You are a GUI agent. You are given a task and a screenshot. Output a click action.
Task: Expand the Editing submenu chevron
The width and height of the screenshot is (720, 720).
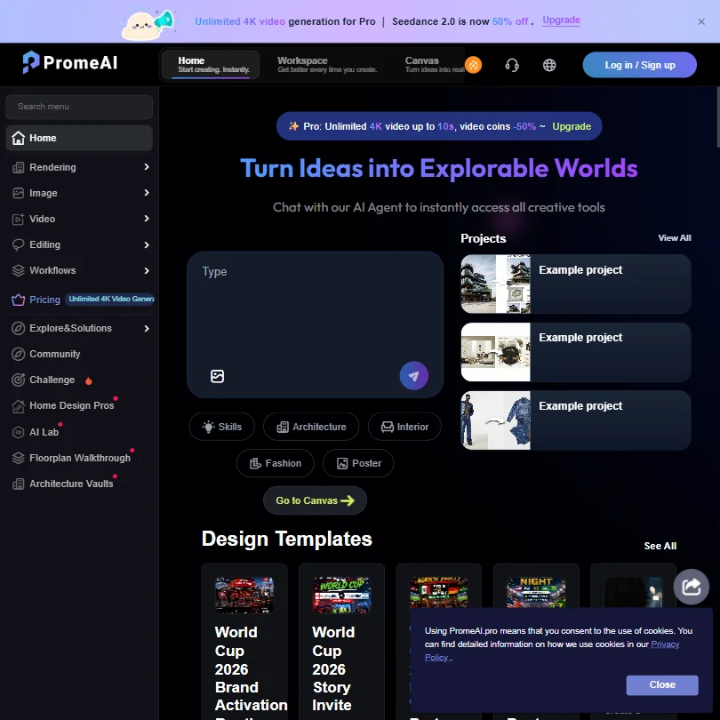[x=147, y=244]
